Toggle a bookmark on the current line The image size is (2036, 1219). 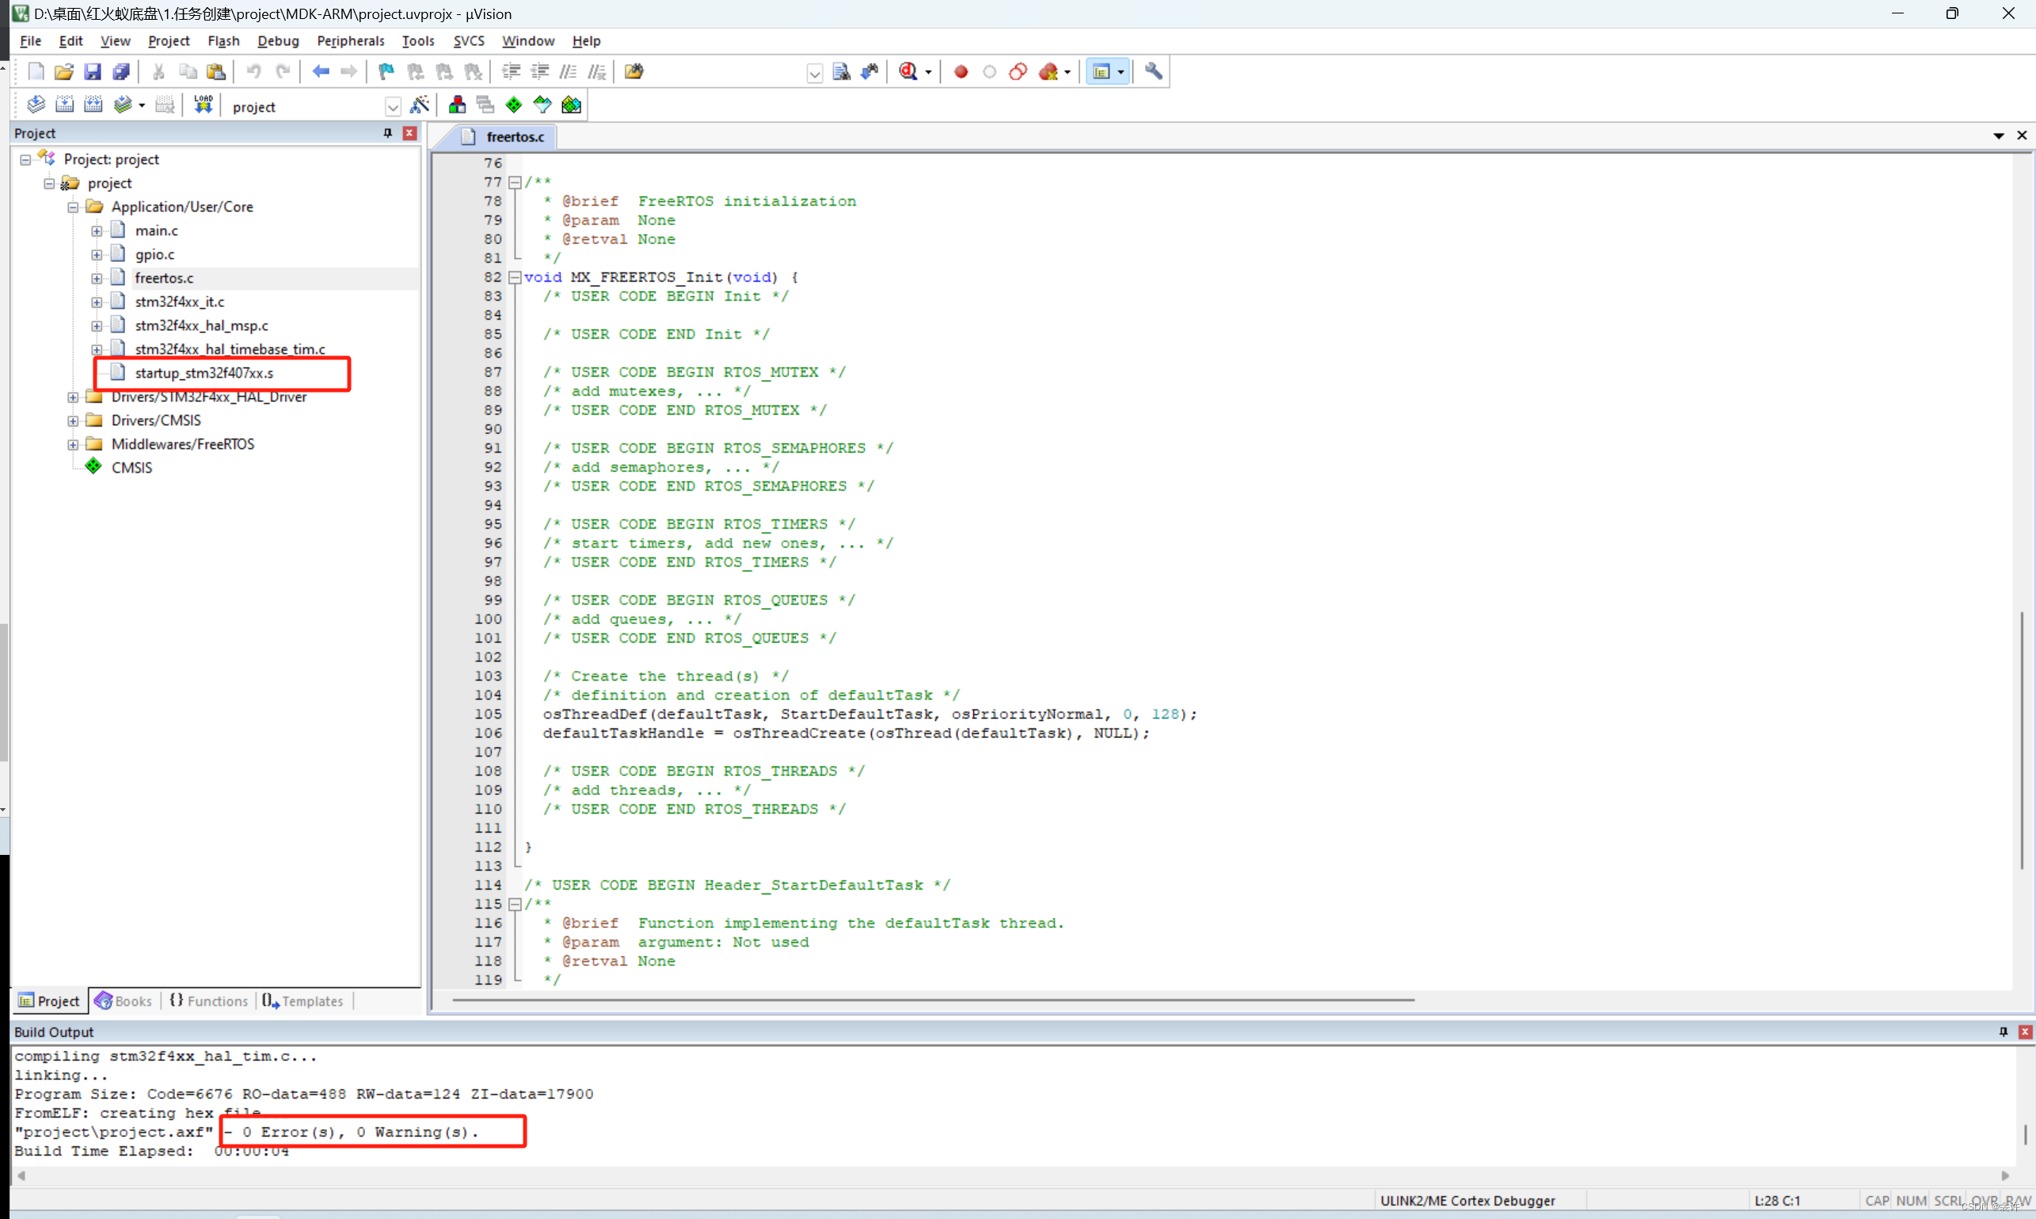[385, 71]
